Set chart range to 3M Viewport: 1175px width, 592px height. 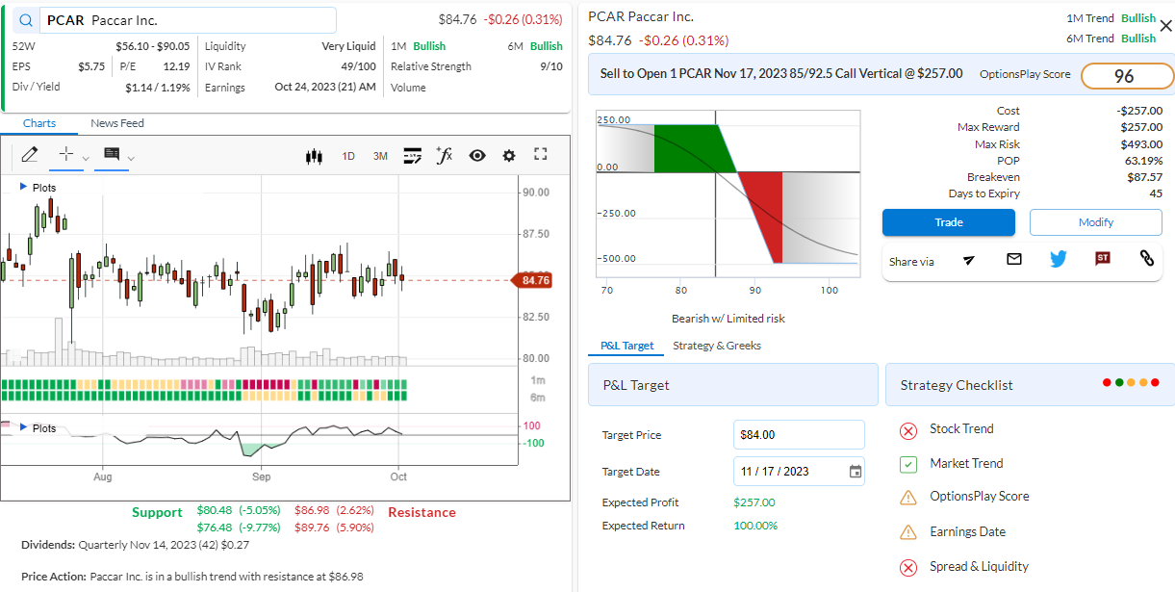click(x=380, y=156)
